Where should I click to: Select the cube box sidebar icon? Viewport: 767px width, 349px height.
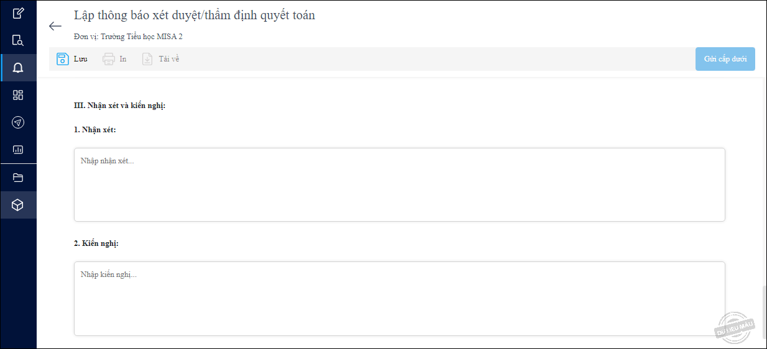pyautogui.click(x=18, y=205)
